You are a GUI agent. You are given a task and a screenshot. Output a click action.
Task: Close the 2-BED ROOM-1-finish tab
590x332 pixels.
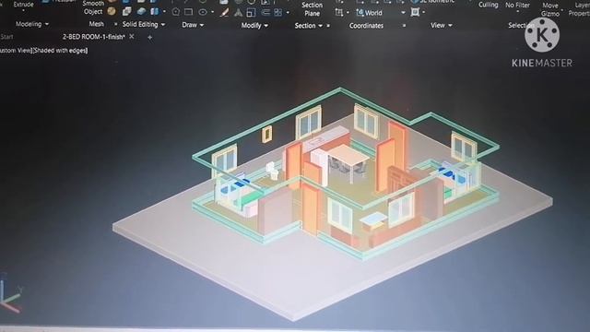point(131,37)
